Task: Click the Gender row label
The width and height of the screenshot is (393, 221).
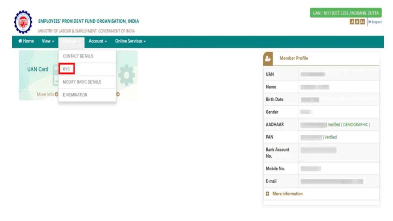Action: pyautogui.click(x=272, y=112)
